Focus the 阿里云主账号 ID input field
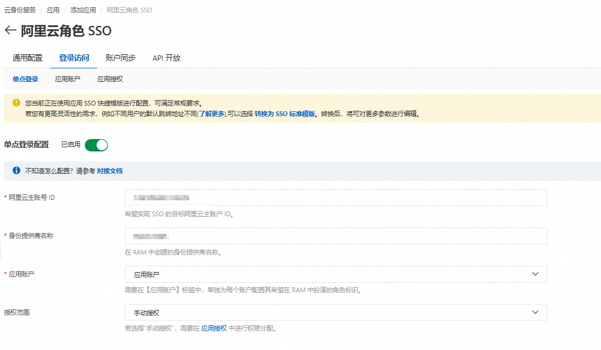Image resolution: width=601 pixels, height=350 pixels. (336, 197)
